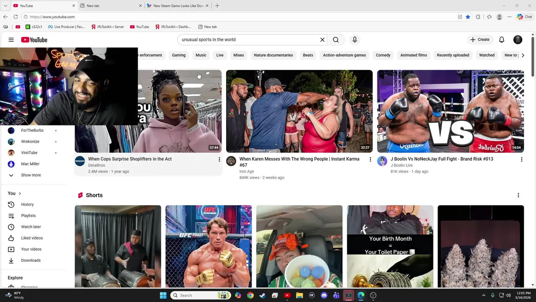Open Discord from the taskbar
Image resolution: width=536 pixels, height=302 pixels.
tap(324, 295)
